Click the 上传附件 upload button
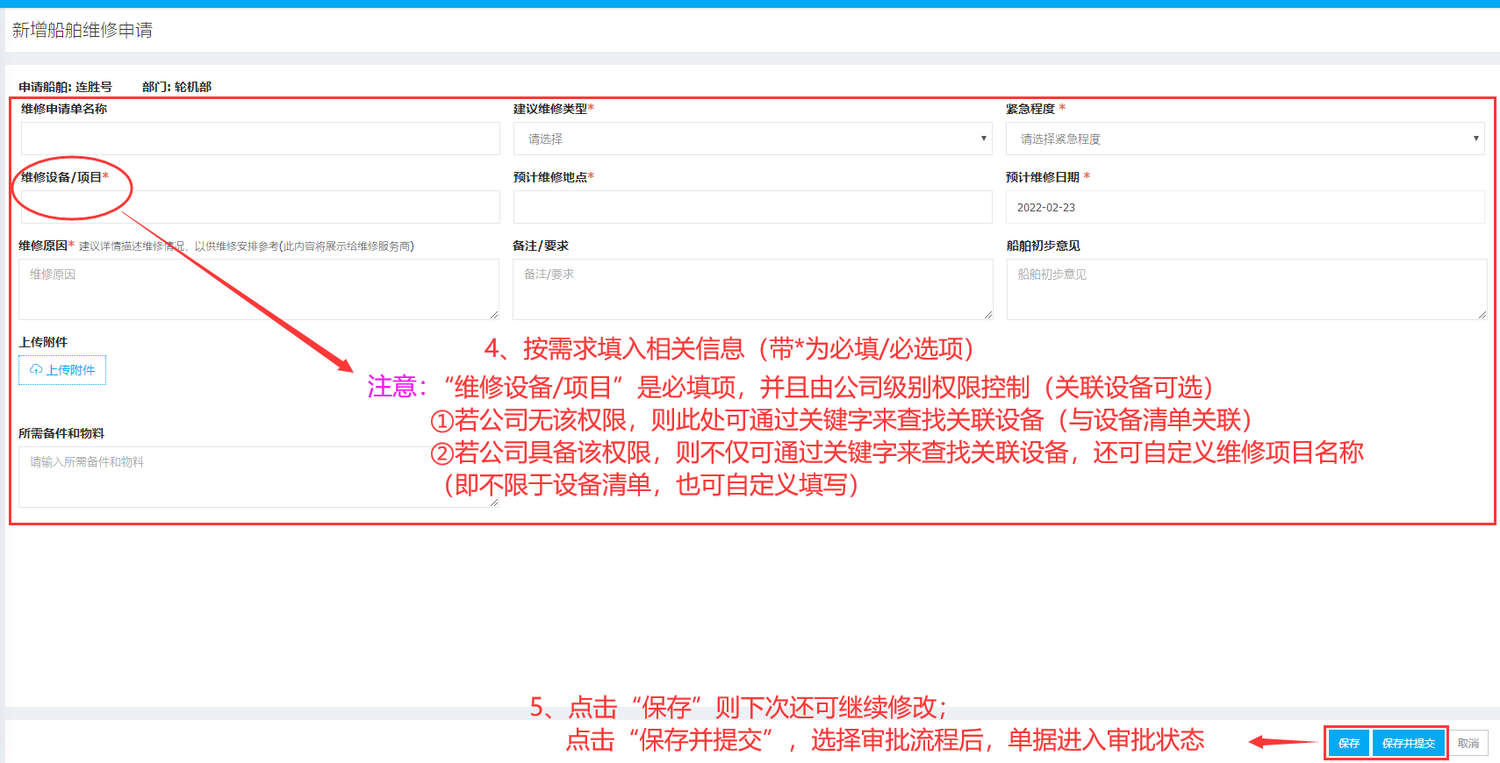This screenshot has width=1500, height=763. pyautogui.click(x=62, y=370)
